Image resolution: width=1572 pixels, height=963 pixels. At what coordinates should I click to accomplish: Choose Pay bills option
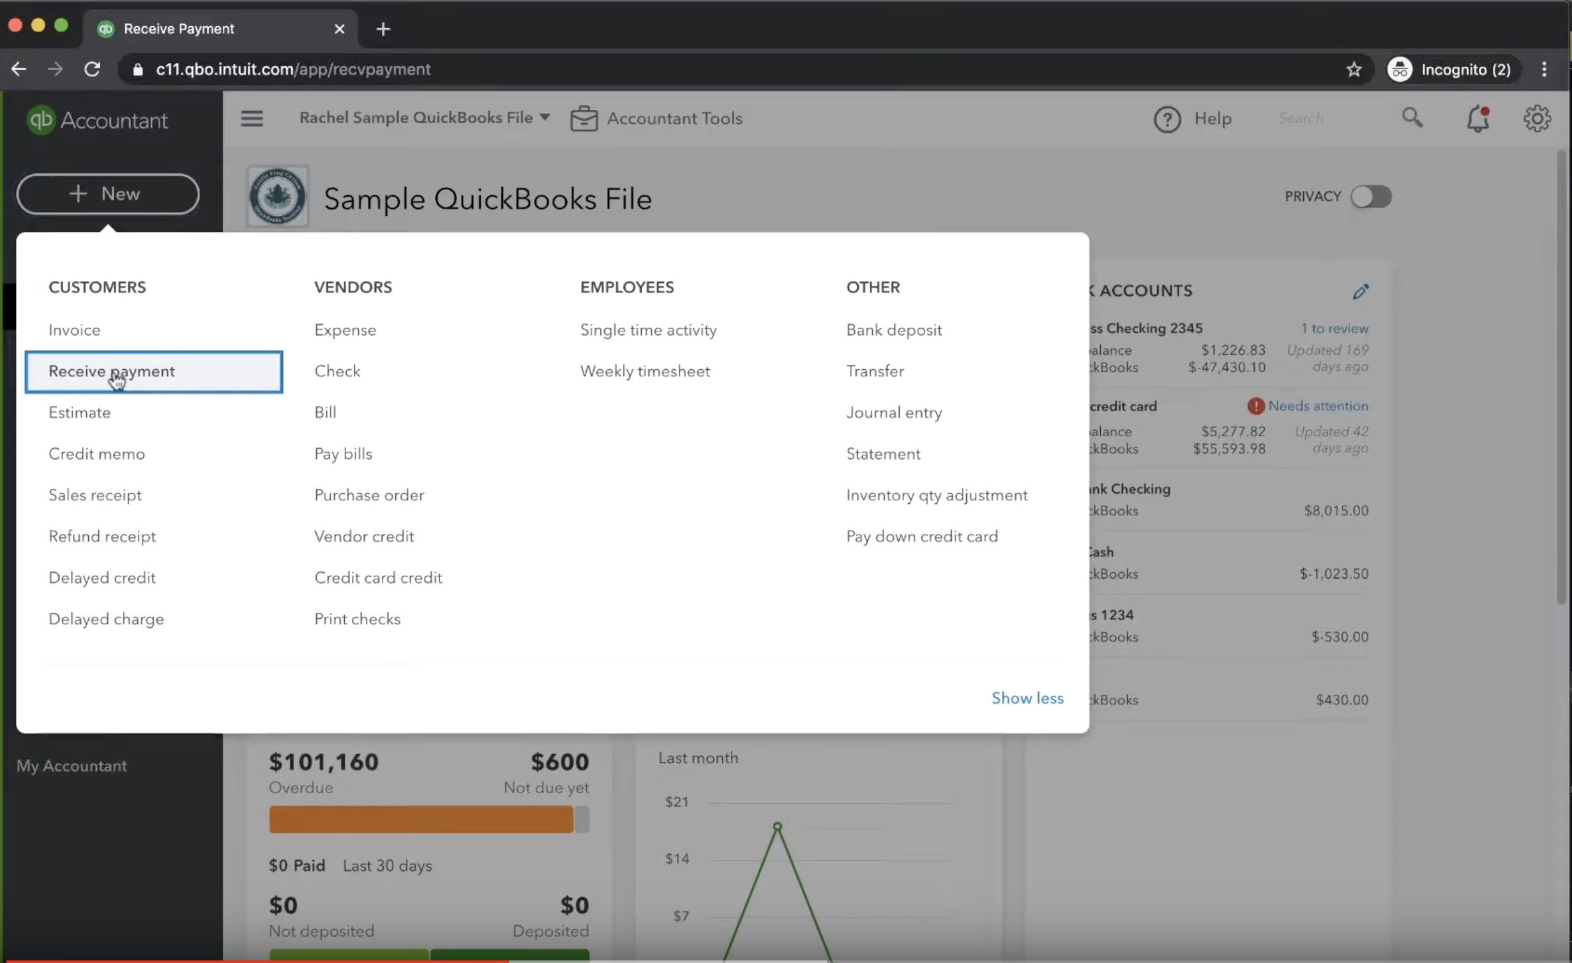[x=343, y=453]
